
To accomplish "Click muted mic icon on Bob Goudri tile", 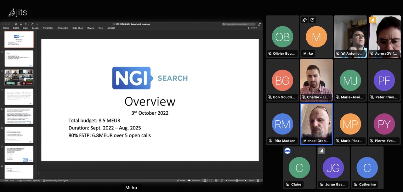I will pos(270,97).
